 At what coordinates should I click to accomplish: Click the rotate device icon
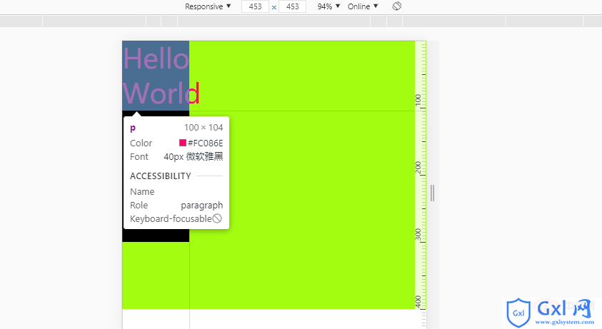coord(397,6)
